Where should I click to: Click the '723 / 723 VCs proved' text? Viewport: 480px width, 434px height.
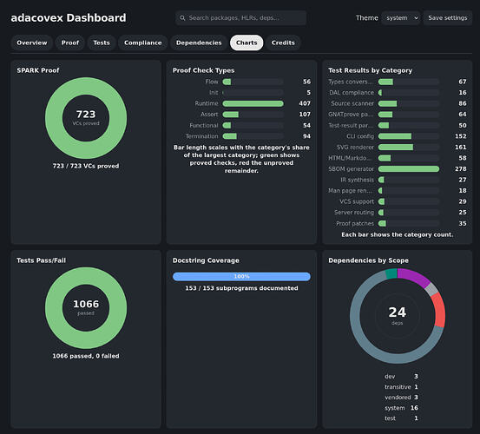pos(86,166)
